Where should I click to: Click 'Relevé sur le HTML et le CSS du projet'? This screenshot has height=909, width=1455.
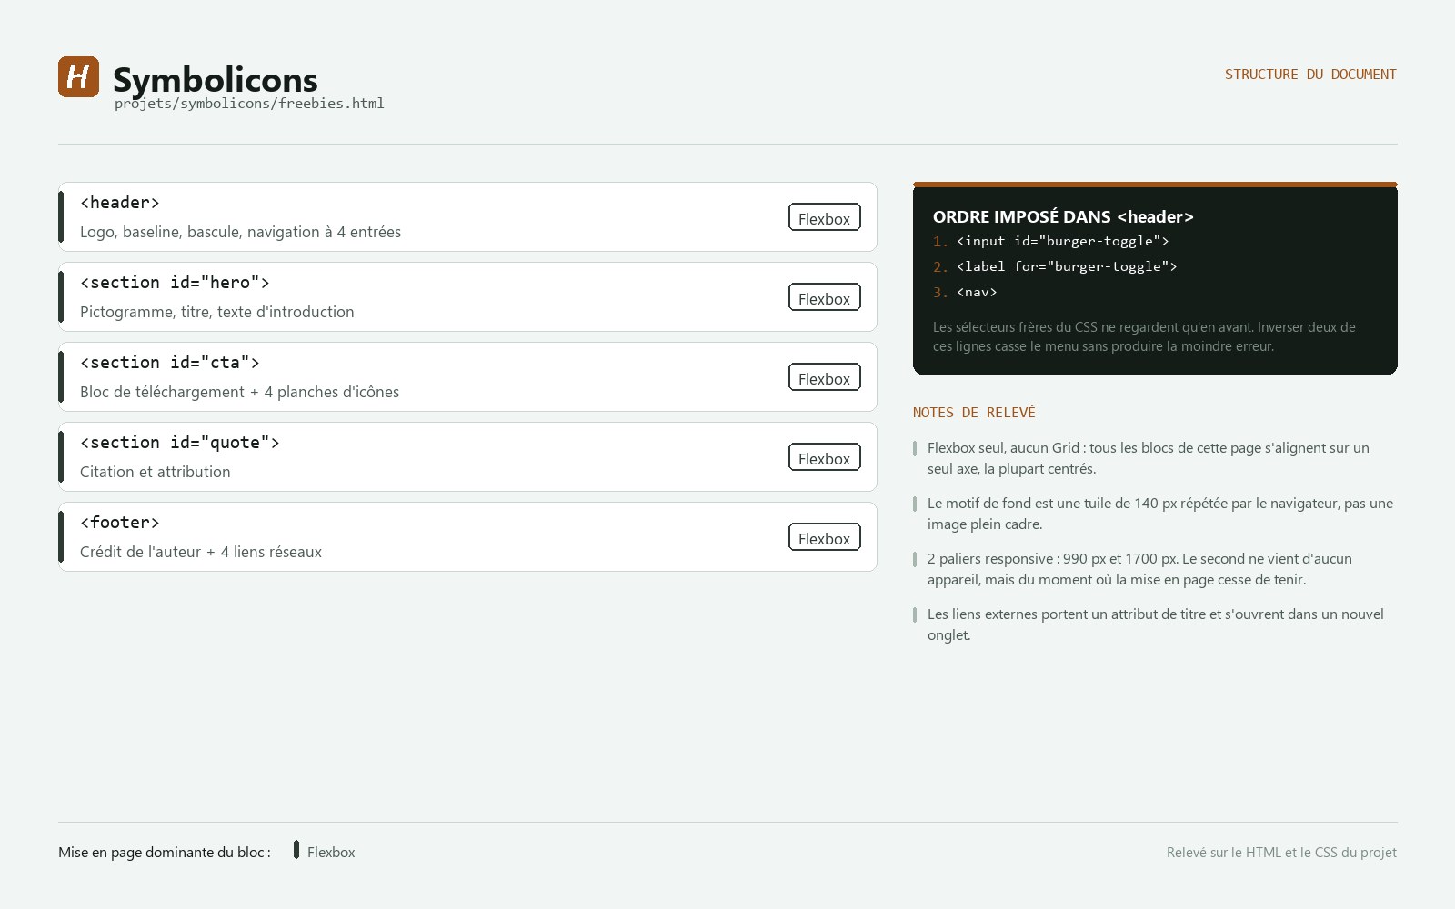[x=1281, y=853]
